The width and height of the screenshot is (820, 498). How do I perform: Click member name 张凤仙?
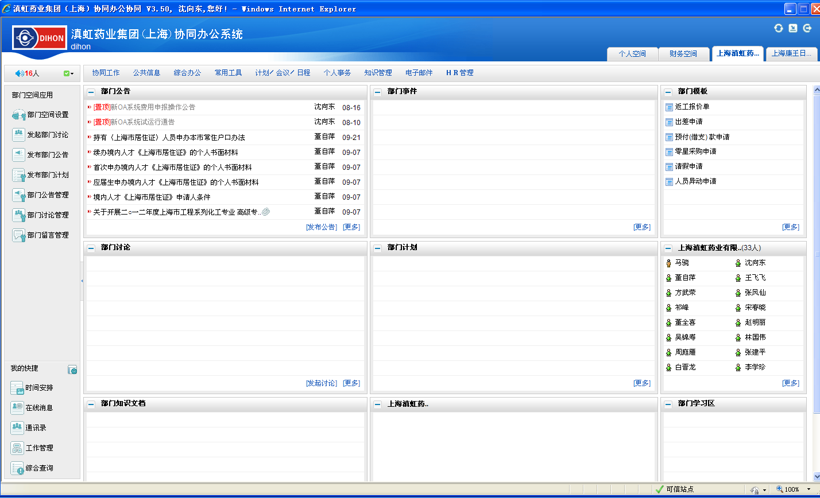[x=755, y=293]
